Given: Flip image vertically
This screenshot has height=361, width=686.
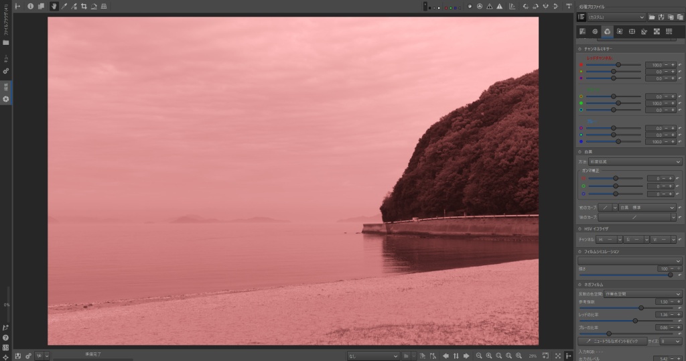Looking at the screenshot, I should pos(555,6).
